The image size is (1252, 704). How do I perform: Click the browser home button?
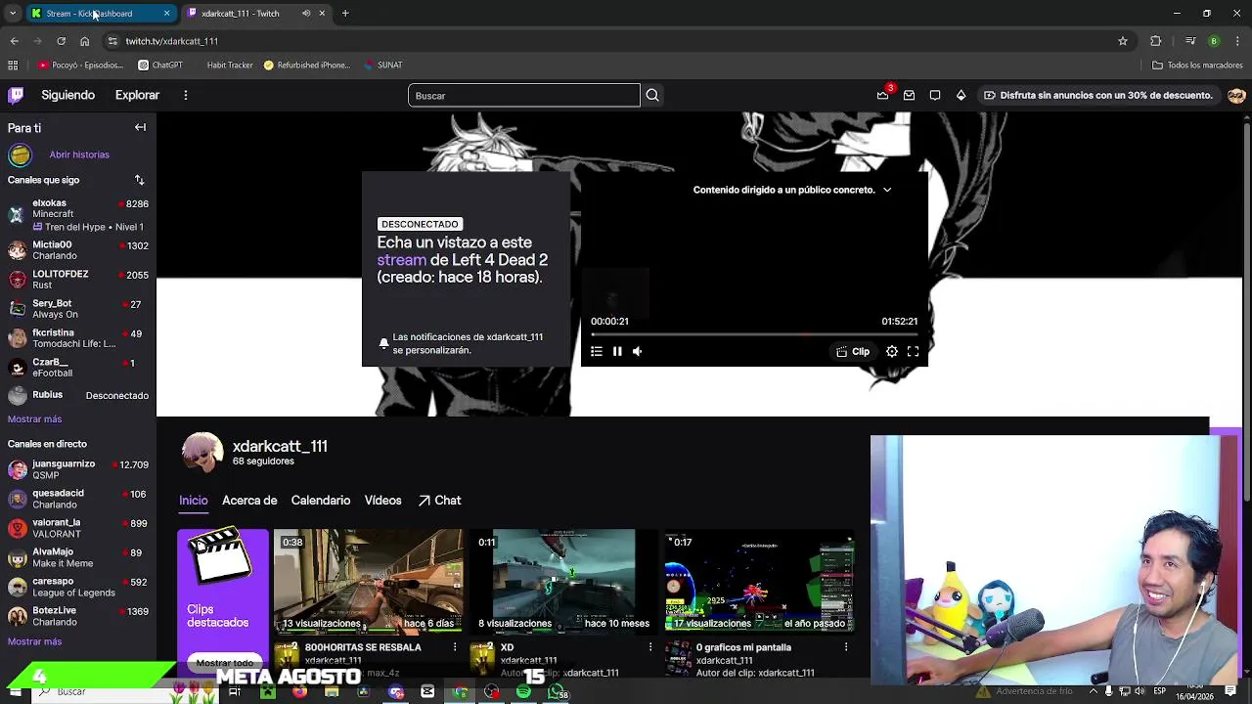85,41
